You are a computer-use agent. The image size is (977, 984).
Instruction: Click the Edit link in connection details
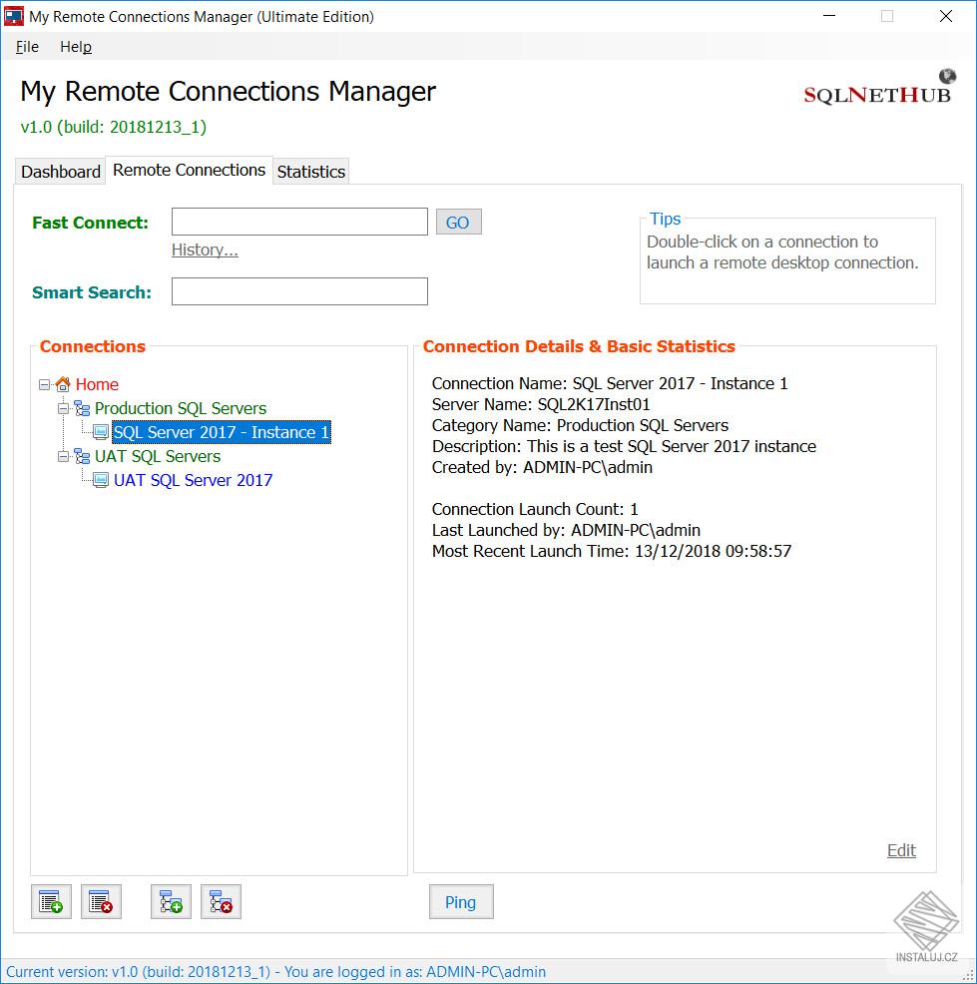901,850
